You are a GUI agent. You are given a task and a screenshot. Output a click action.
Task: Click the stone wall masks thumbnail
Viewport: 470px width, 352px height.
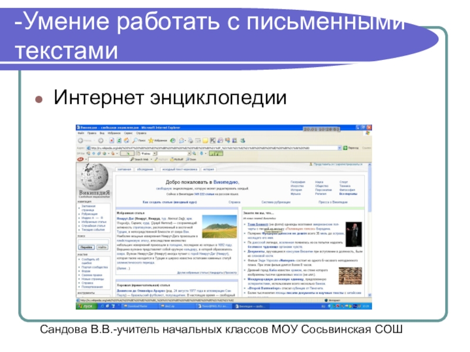(x=350, y=276)
